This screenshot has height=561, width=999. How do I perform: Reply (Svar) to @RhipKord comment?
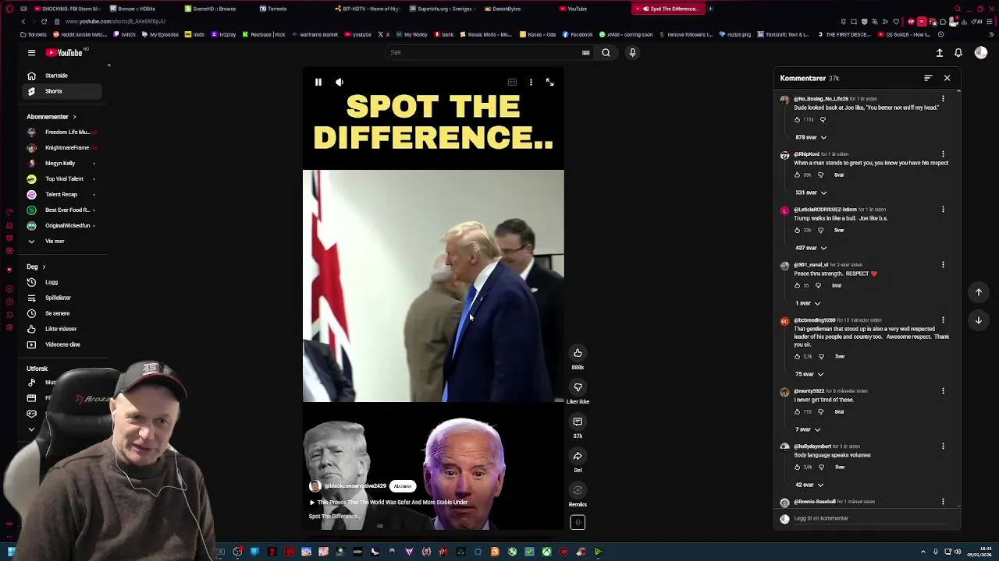[x=839, y=175]
